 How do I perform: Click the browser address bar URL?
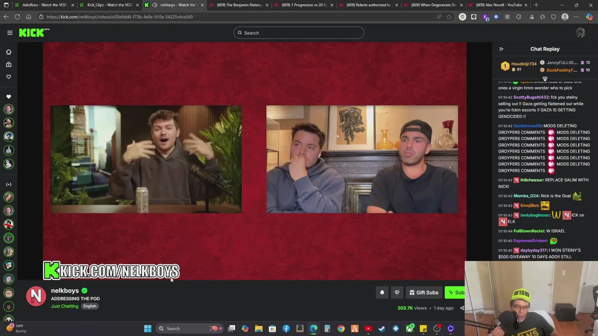click(120, 17)
